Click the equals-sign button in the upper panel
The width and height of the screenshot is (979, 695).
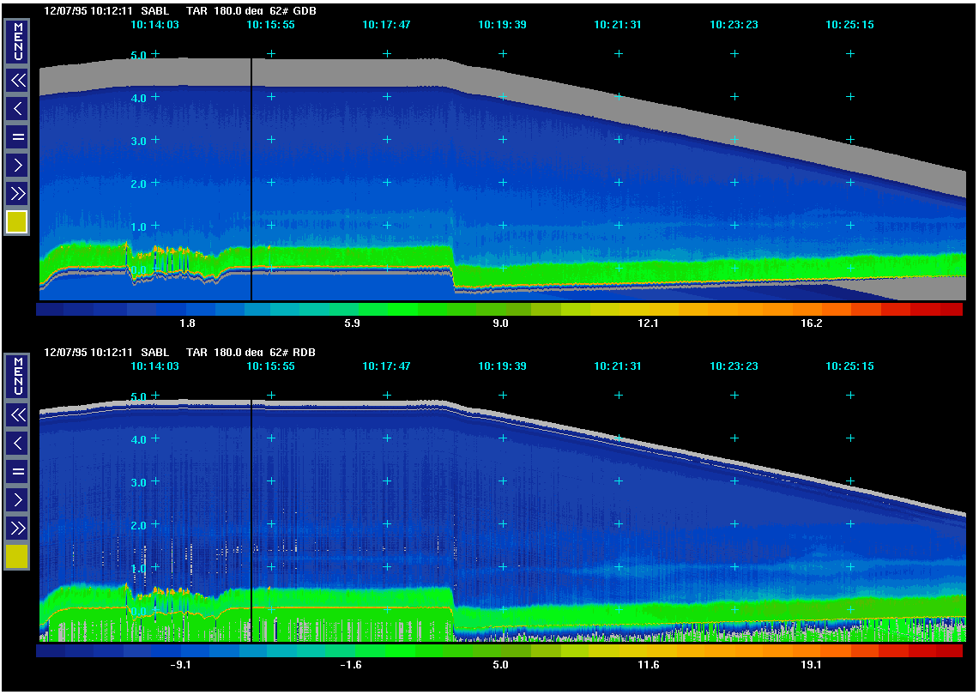coord(18,136)
